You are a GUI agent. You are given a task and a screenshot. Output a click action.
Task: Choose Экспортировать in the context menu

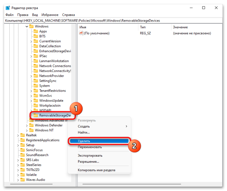(x=99, y=156)
